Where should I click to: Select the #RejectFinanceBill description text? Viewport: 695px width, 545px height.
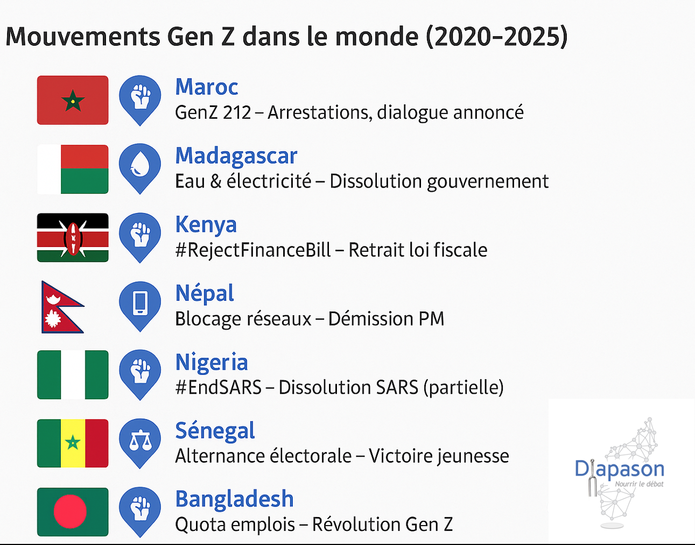tap(331, 250)
